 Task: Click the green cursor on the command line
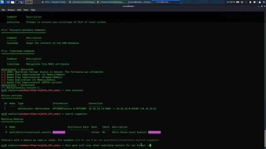point(150,145)
